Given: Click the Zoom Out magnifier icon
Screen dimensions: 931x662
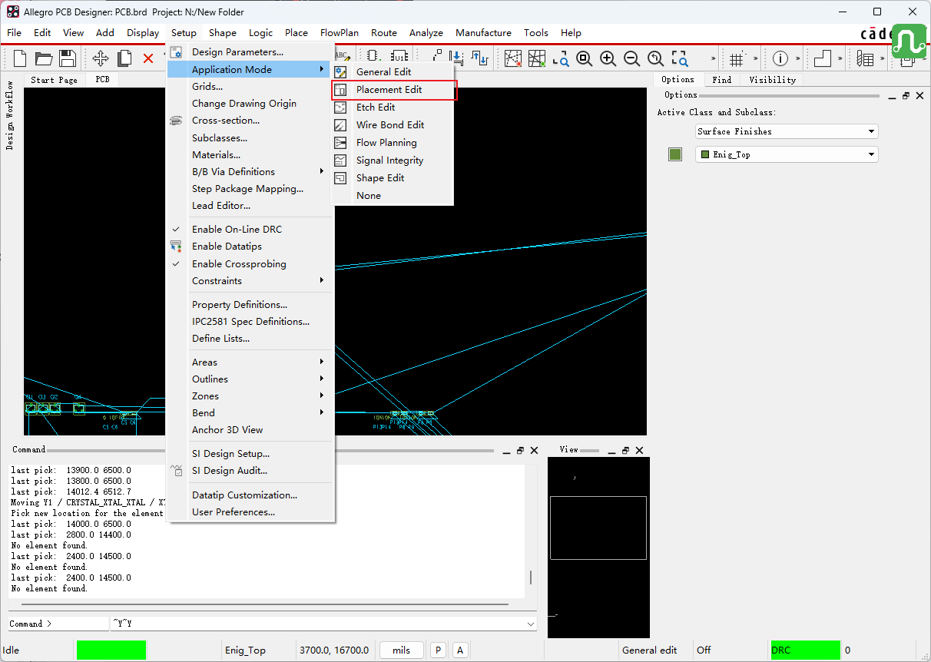Looking at the screenshot, I should (x=631, y=58).
